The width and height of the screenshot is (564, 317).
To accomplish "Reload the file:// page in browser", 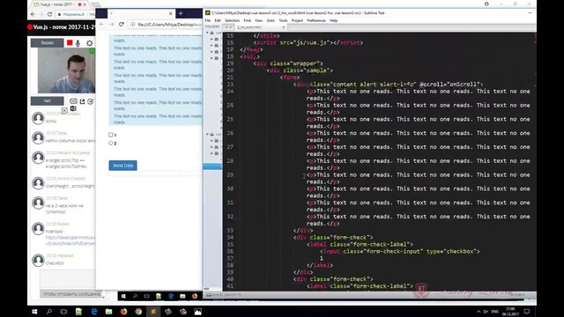I will click(x=122, y=24).
